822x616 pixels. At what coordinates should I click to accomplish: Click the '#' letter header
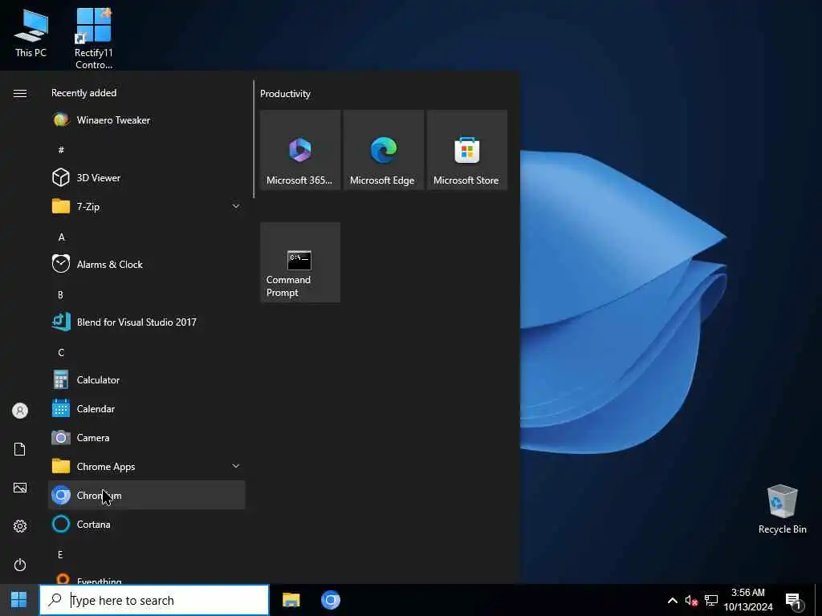click(61, 150)
